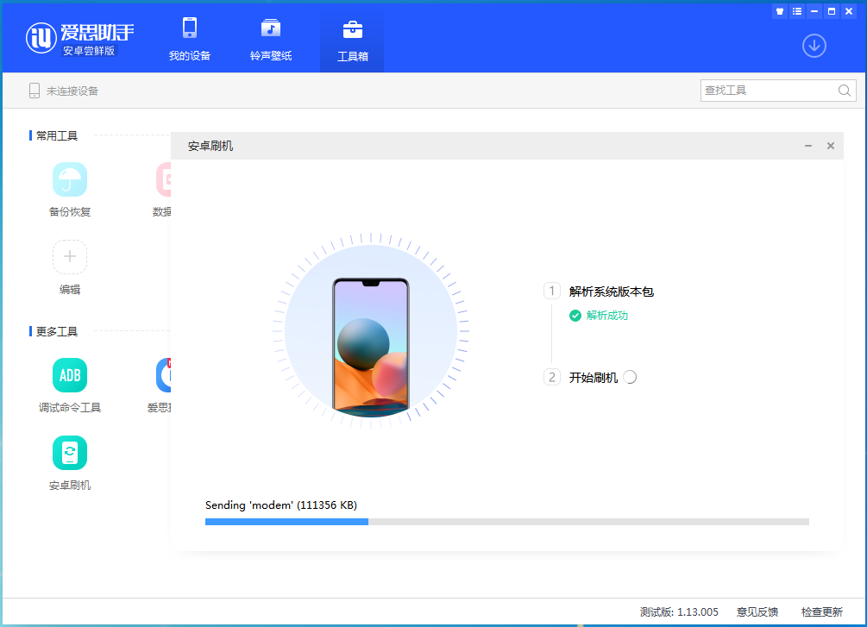The width and height of the screenshot is (867, 627).
Task: Open the 备份恢复 backup tool
Action: (70, 180)
